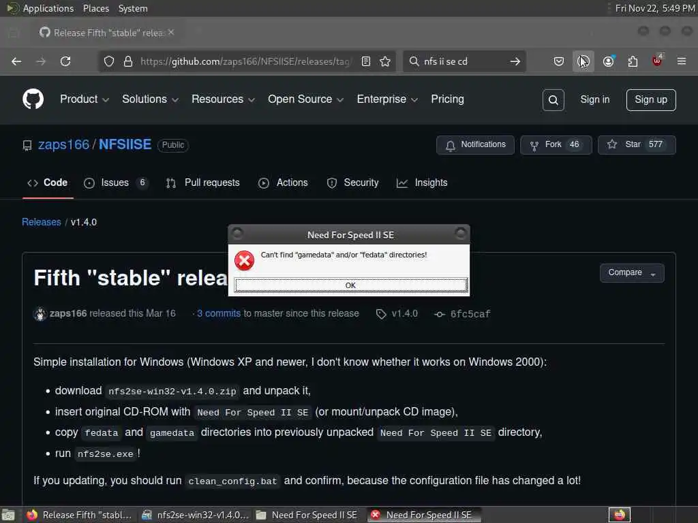The width and height of the screenshot is (698, 523).
Task: Click the date and time clock
Action: [654, 8]
